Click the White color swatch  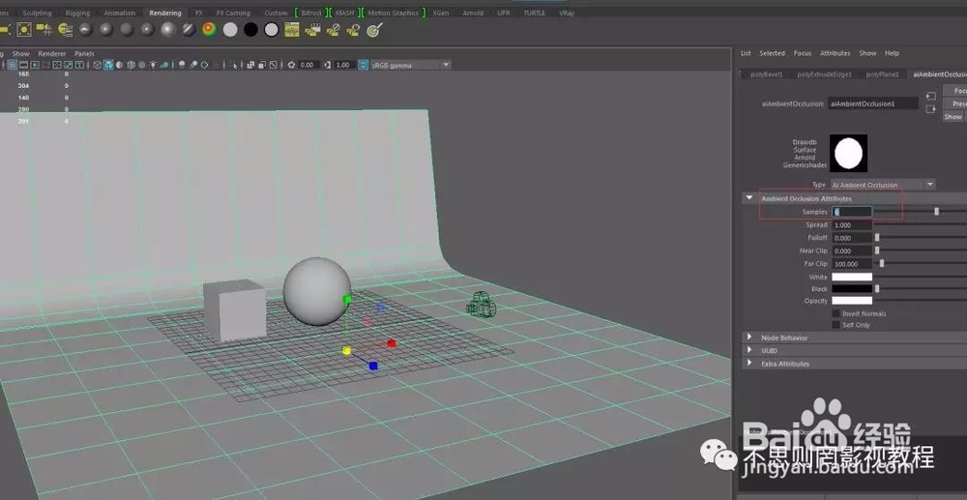[852, 278]
